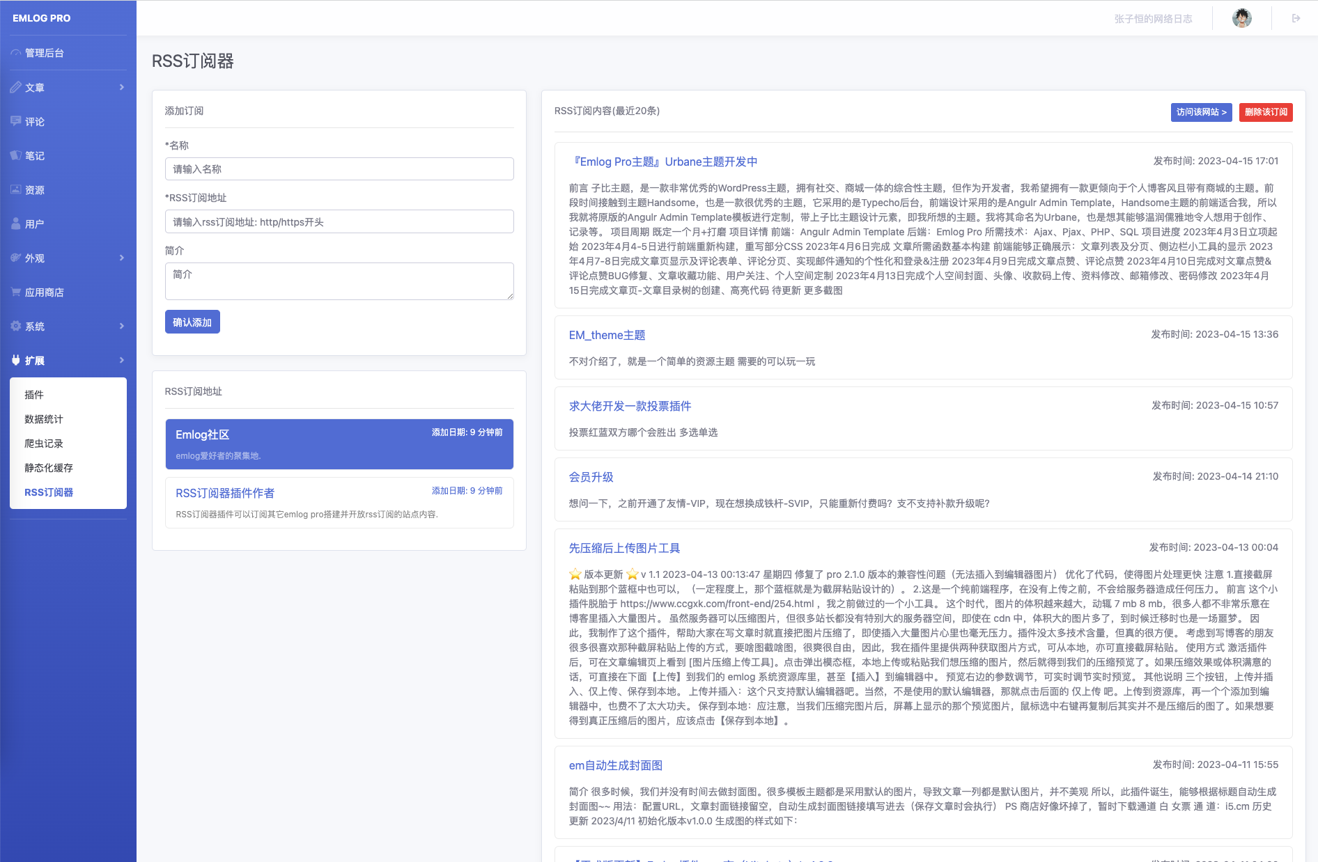Open 插件 in the extensions submenu
Viewport: 1318px width, 862px height.
coord(34,395)
